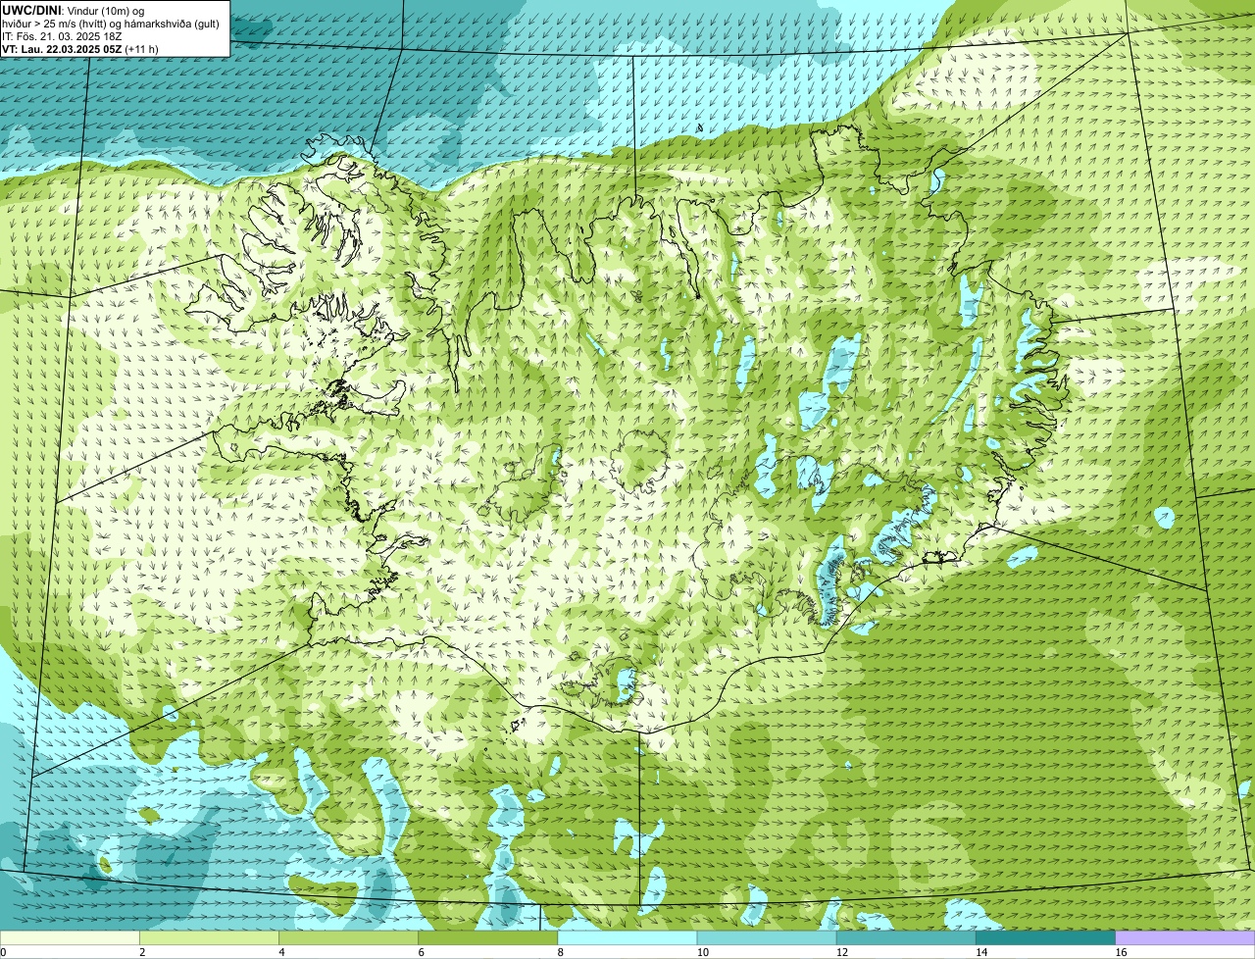Click the legend value '2'

coord(142,952)
